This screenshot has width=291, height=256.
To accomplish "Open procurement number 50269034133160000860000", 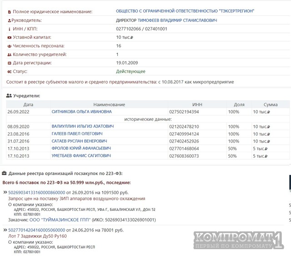I will [x=37, y=193].
